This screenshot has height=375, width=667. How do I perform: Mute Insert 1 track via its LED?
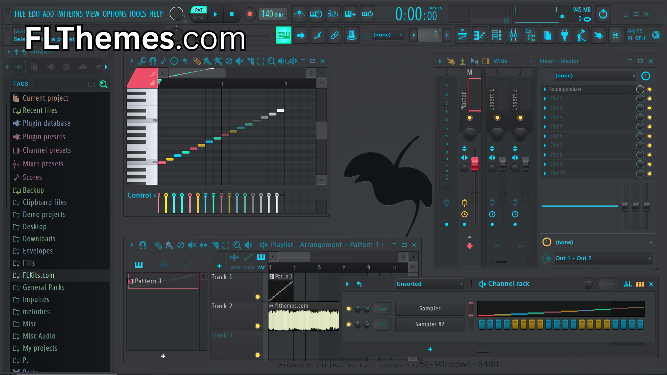pyautogui.click(x=497, y=118)
